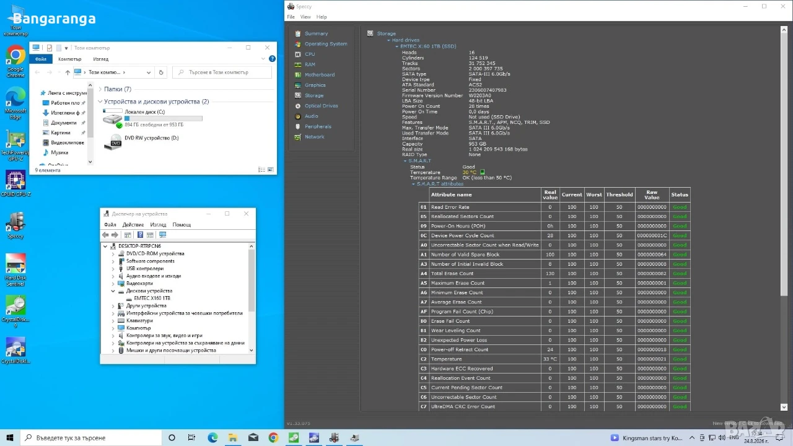Viewport: 793px width, 446px height.
Task: Click the up arrow in File Explorer navigation
Action: 68,72
